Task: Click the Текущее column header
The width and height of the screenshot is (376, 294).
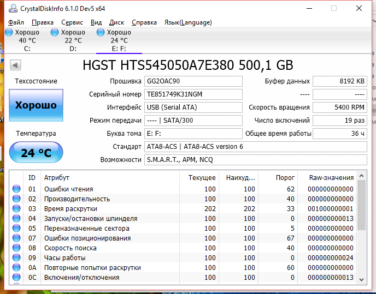Action: tap(199, 178)
